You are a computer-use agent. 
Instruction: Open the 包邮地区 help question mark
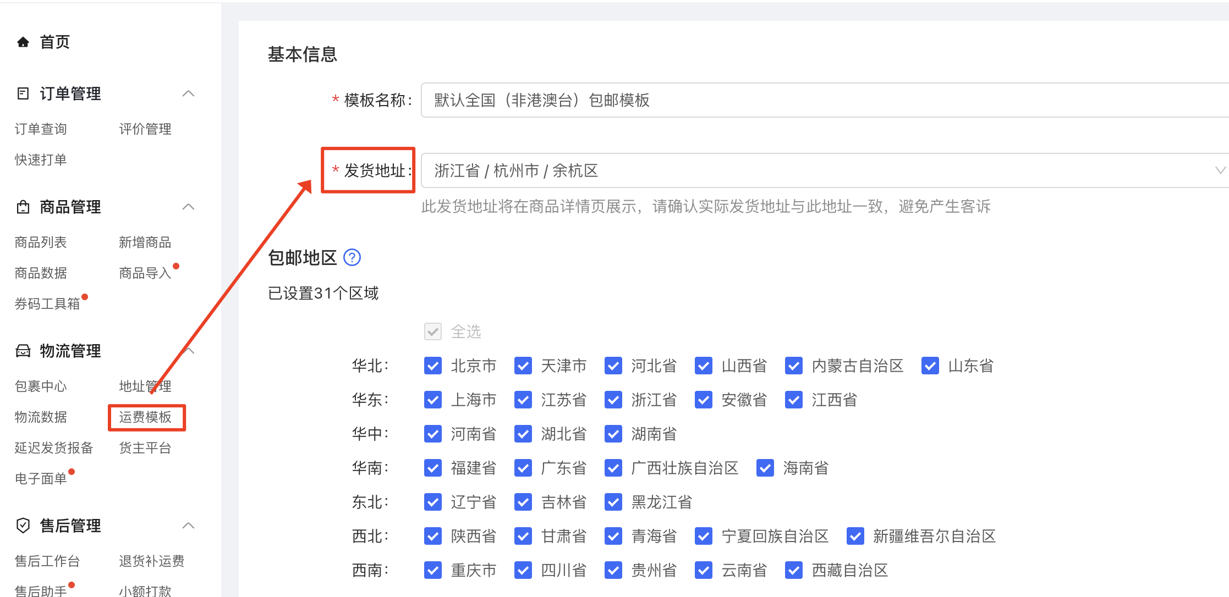pyautogui.click(x=352, y=257)
